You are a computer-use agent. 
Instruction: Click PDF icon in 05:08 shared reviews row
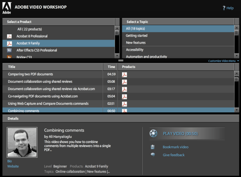(124, 82)
